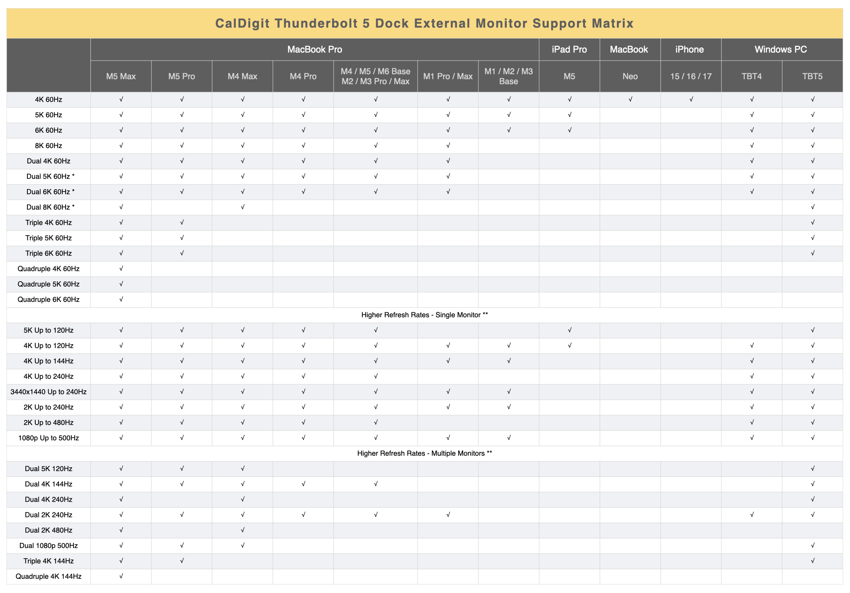850x593 pixels.
Task: Click iPad M5 checkmark in 5K Up to 120Hz row
Action: pos(569,330)
